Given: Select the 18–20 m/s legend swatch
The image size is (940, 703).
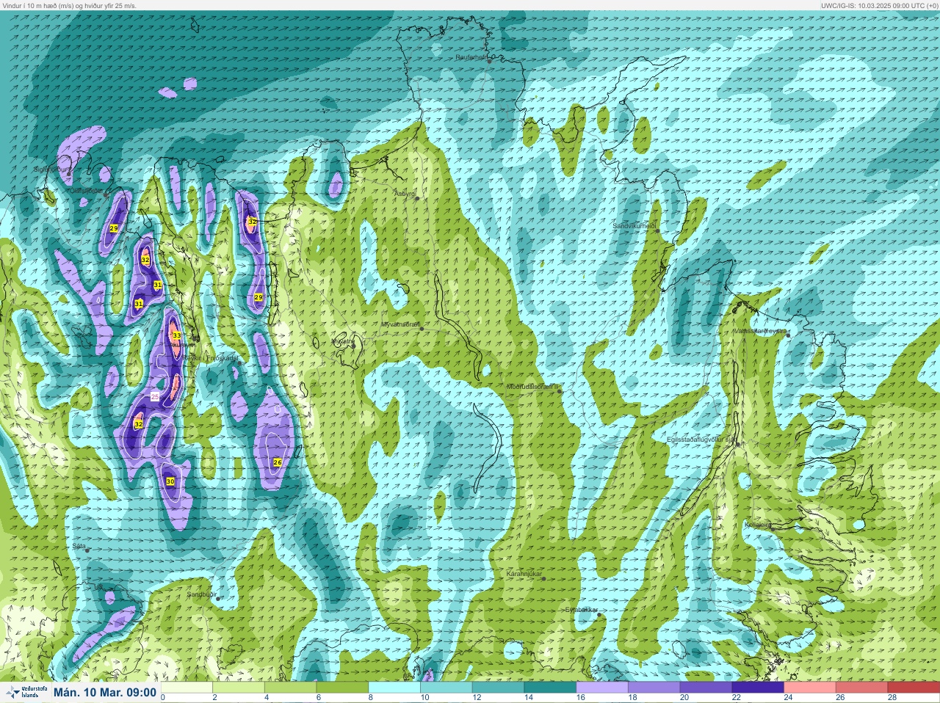Looking at the screenshot, I should (x=654, y=688).
